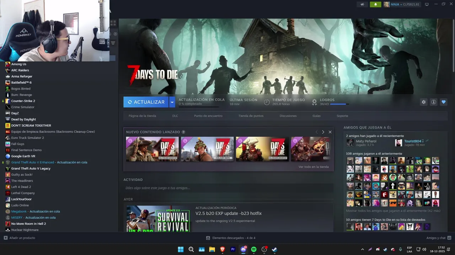This screenshot has width=455, height=255.
Task: Open Spotify from taskbar
Action: pyautogui.click(x=254, y=249)
